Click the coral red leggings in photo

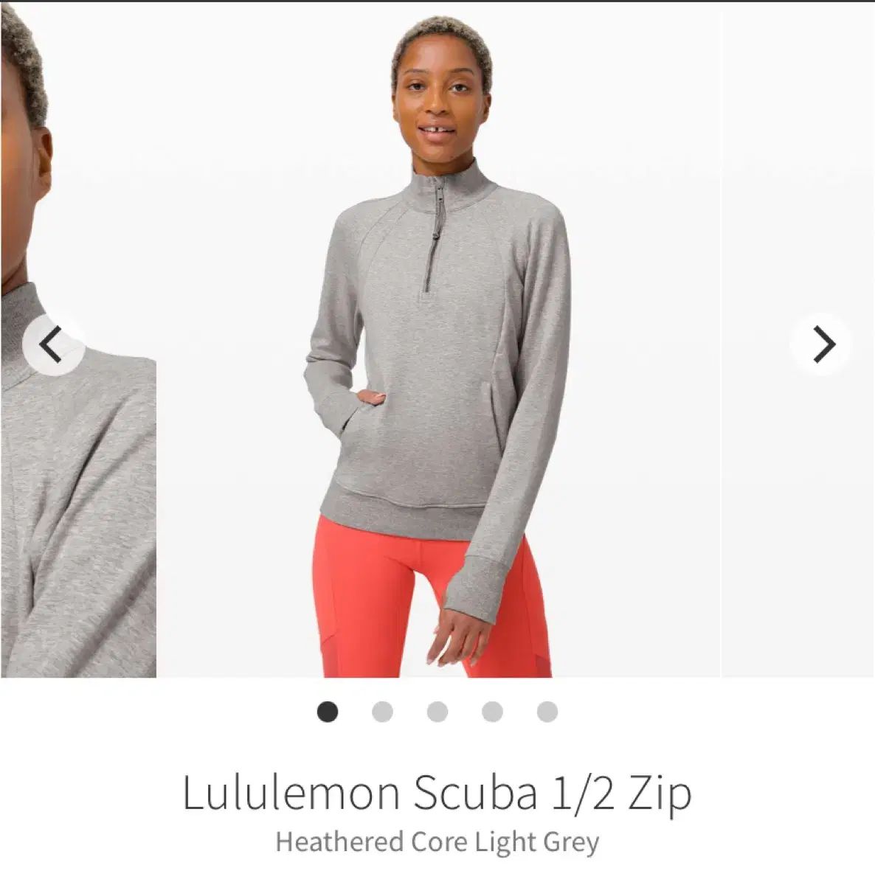[x=435, y=596]
